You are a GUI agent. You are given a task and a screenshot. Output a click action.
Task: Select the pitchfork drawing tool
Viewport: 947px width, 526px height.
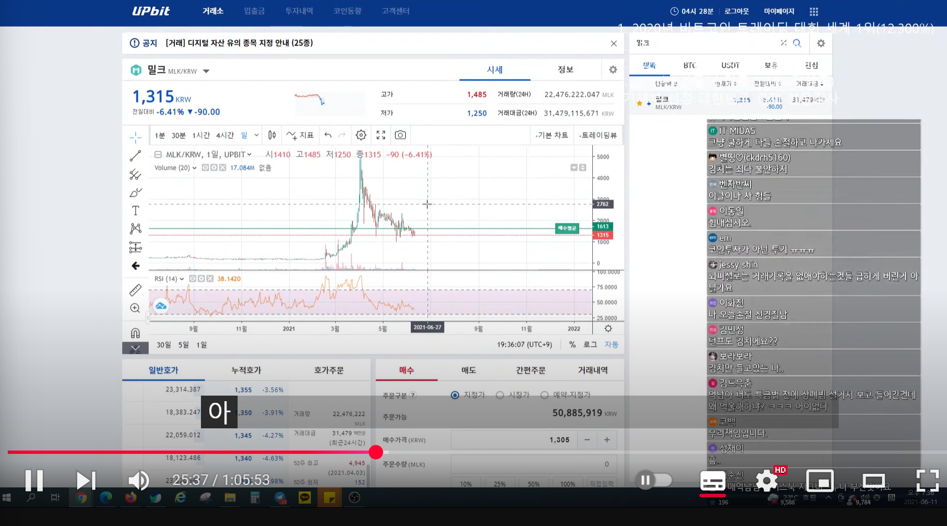(135, 174)
